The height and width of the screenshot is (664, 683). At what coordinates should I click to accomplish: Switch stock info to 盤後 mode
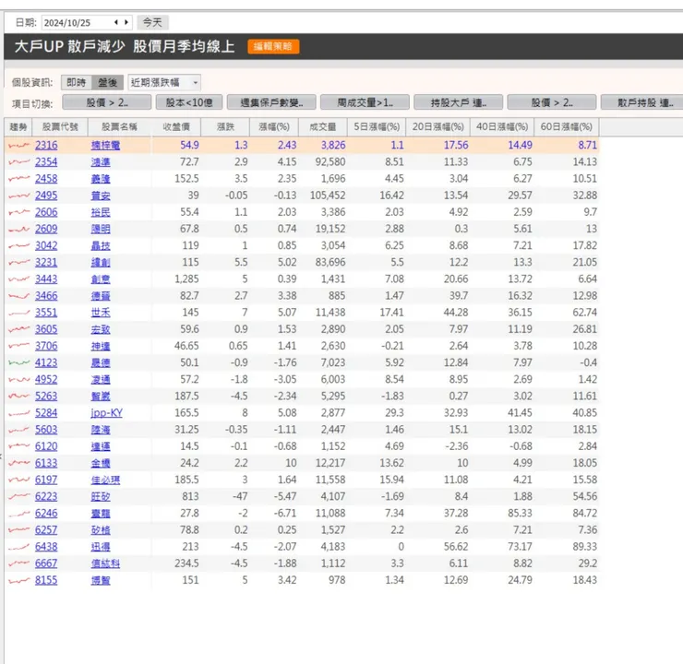pos(108,82)
